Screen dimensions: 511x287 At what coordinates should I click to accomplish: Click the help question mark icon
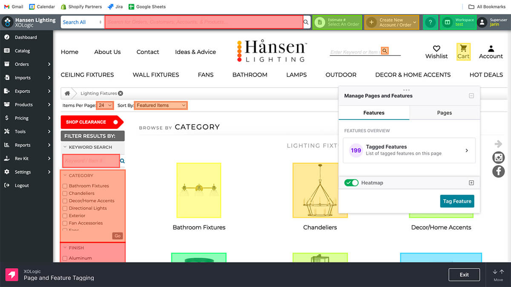(431, 23)
